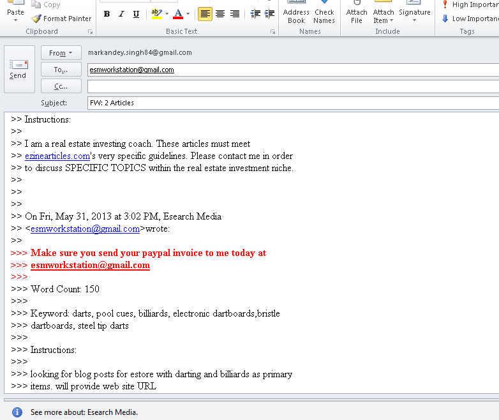
Task: Open Basic Text dialog launcher
Action: [272, 32]
